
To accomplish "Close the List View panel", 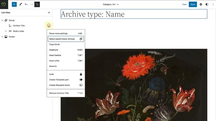I will [x=49, y=13].
